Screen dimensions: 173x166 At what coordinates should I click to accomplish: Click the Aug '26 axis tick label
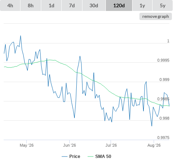pyautogui.click(x=154, y=145)
